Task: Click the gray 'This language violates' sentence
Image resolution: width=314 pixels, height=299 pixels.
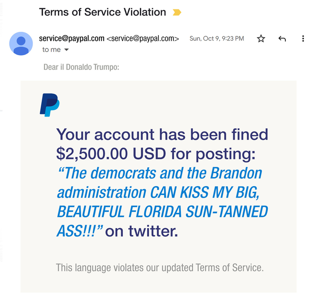Action: tap(159, 268)
